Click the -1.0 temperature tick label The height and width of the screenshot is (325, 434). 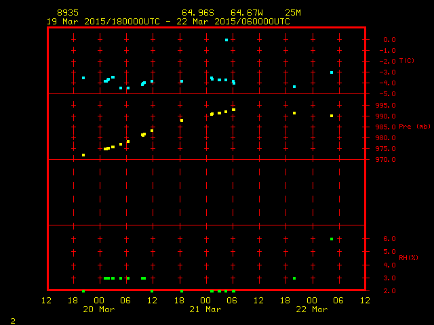[387, 51]
